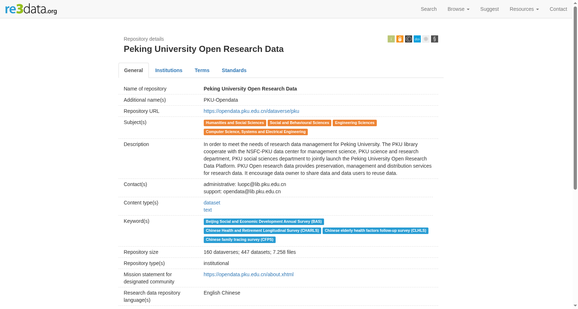Open the about.xhtml mission statement link
578x309 pixels.
pos(249,274)
